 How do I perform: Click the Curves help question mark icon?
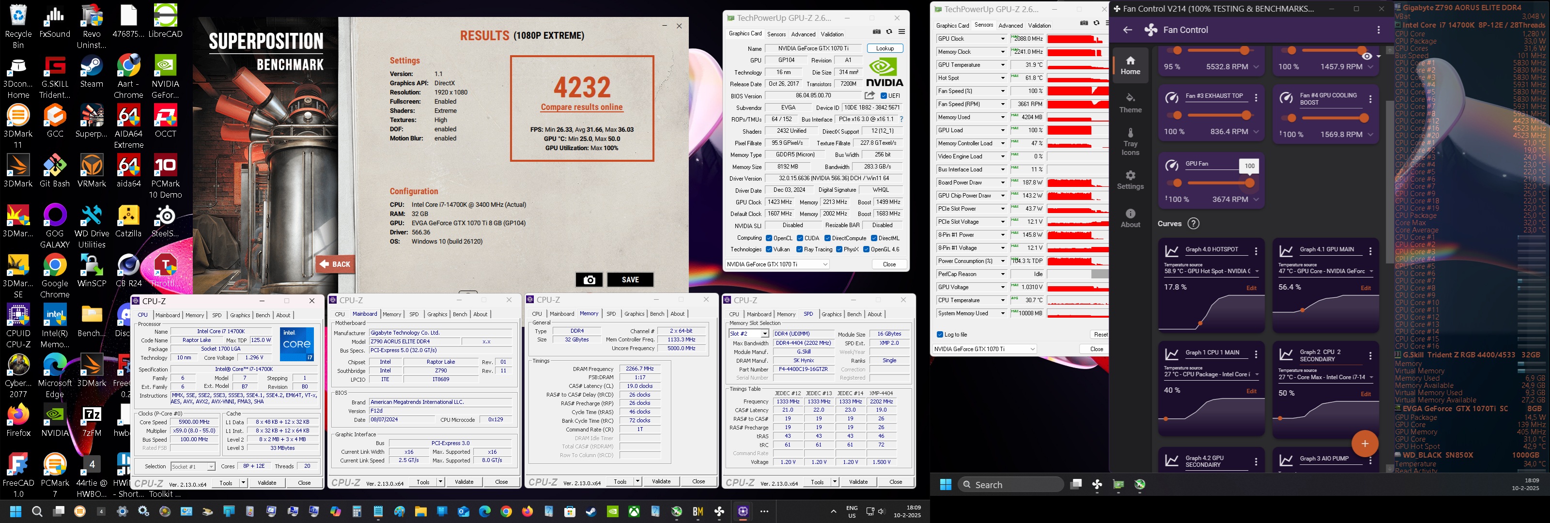[x=1194, y=223]
